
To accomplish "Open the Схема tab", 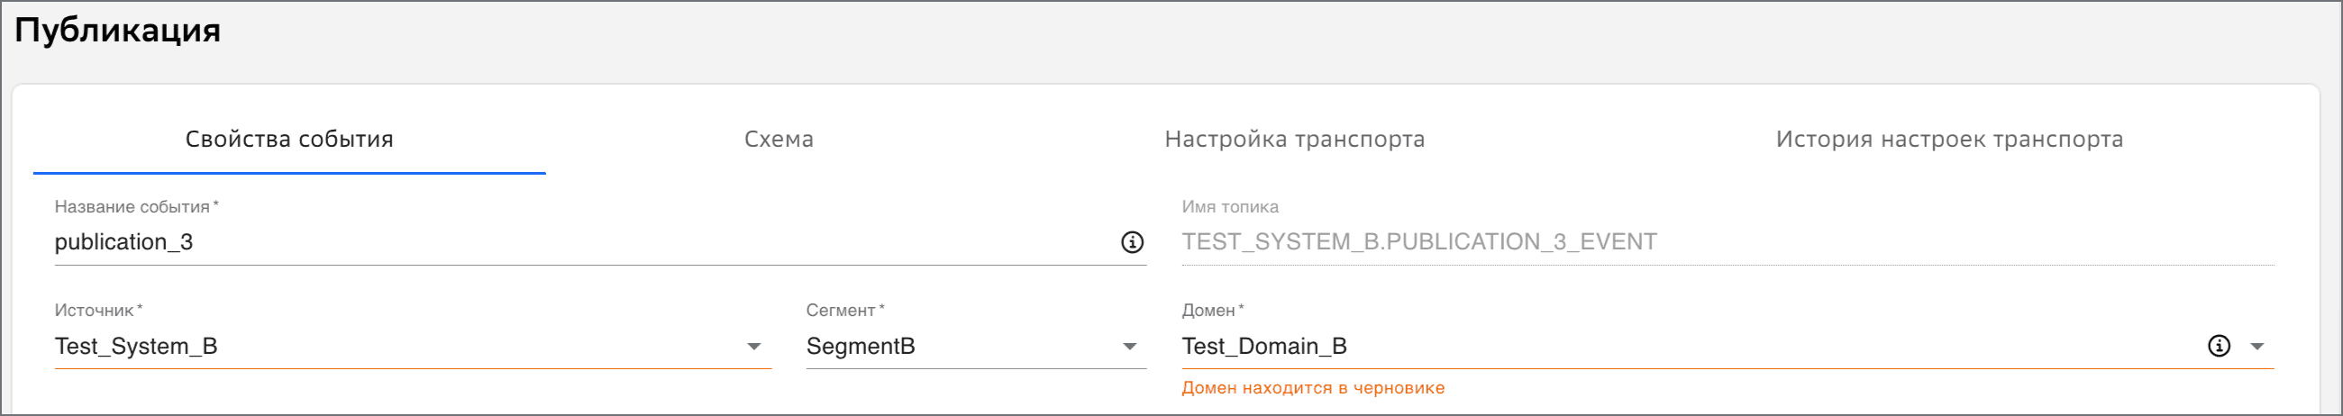I will [x=779, y=139].
